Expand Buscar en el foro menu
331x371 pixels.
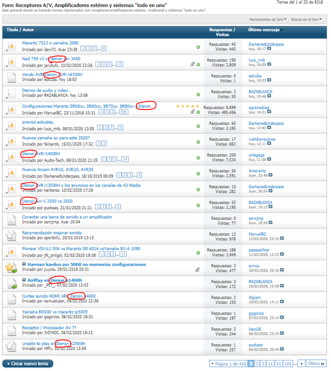coord(306,19)
